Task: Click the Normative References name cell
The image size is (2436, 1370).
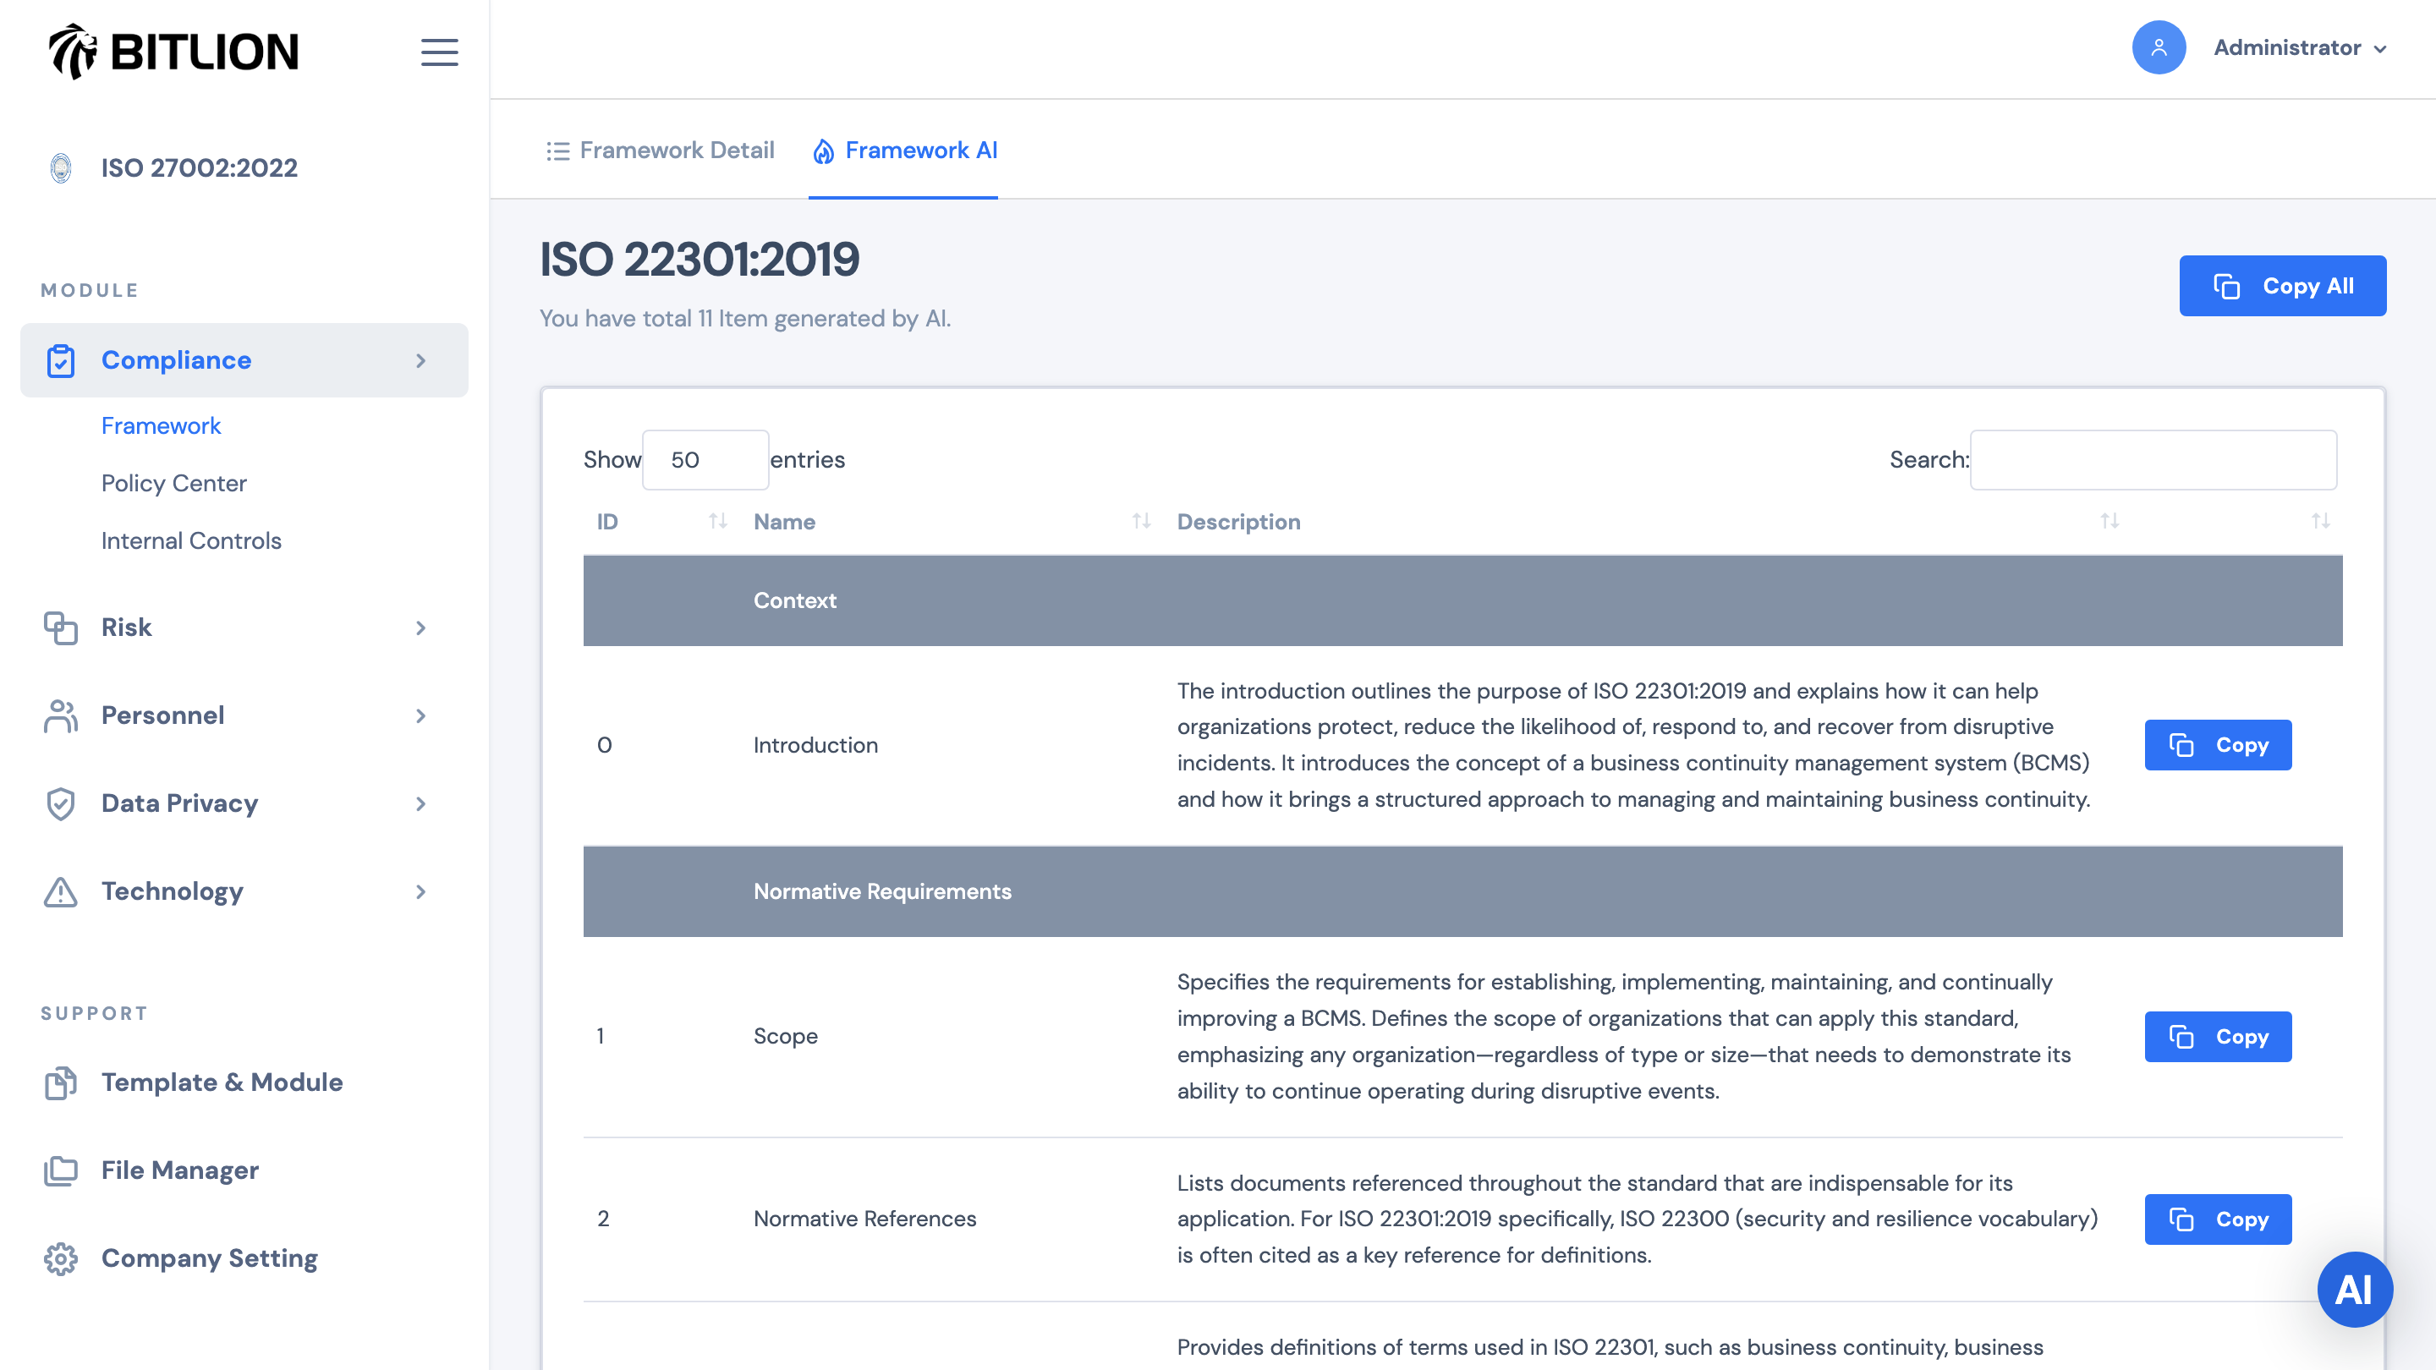Action: pos(864,1219)
